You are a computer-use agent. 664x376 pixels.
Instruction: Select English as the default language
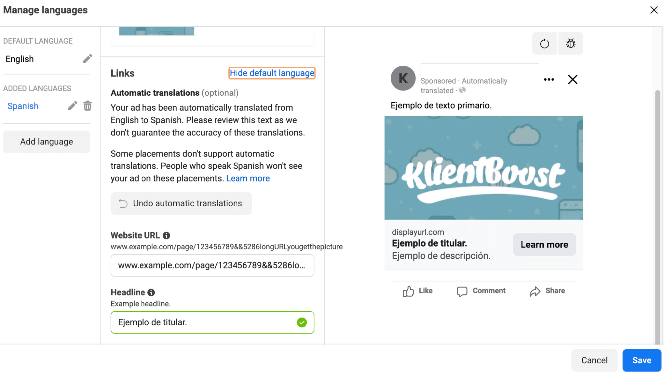[20, 59]
